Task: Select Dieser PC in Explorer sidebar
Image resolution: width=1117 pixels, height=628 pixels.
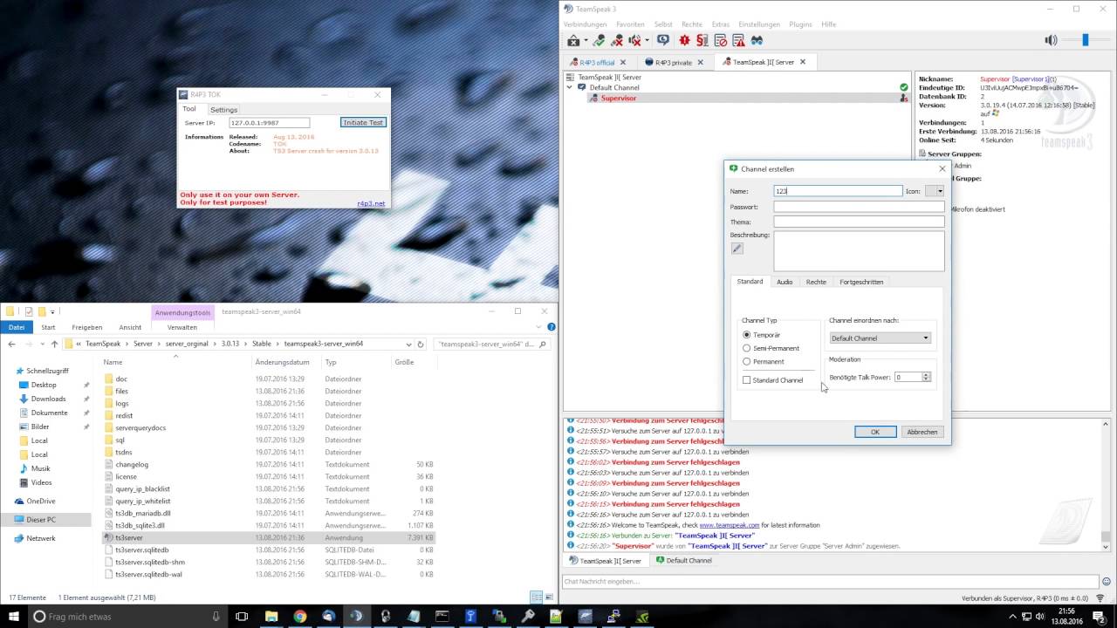Action: (x=41, y=519)
